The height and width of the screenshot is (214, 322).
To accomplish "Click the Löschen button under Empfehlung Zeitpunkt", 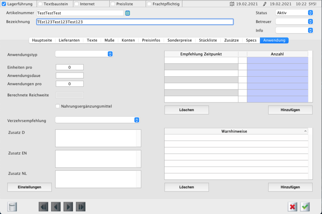I will (186, 110).
